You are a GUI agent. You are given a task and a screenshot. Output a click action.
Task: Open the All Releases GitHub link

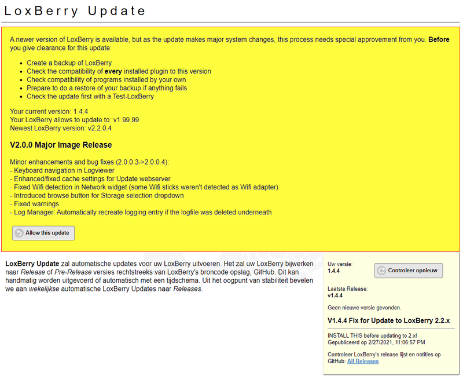(x=363, y=361)
